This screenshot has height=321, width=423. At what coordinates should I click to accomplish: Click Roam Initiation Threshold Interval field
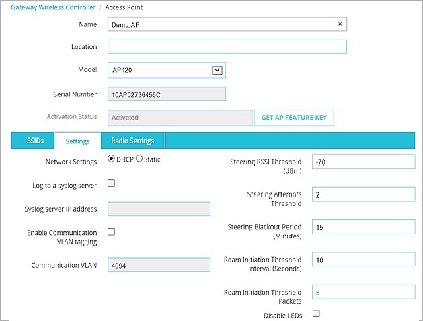pyautogui.click(x=363, y=260)
